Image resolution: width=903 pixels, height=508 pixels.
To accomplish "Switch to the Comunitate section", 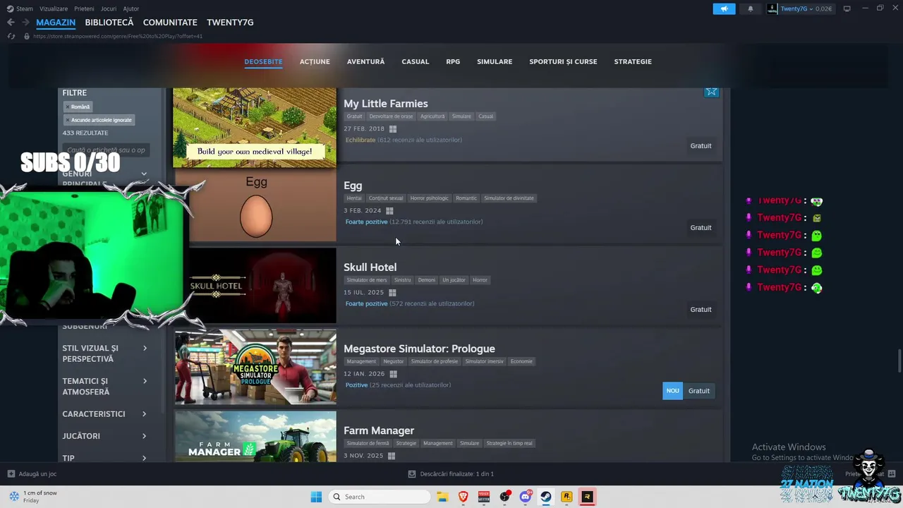I will pyautogui.click(x=170, y=23).
